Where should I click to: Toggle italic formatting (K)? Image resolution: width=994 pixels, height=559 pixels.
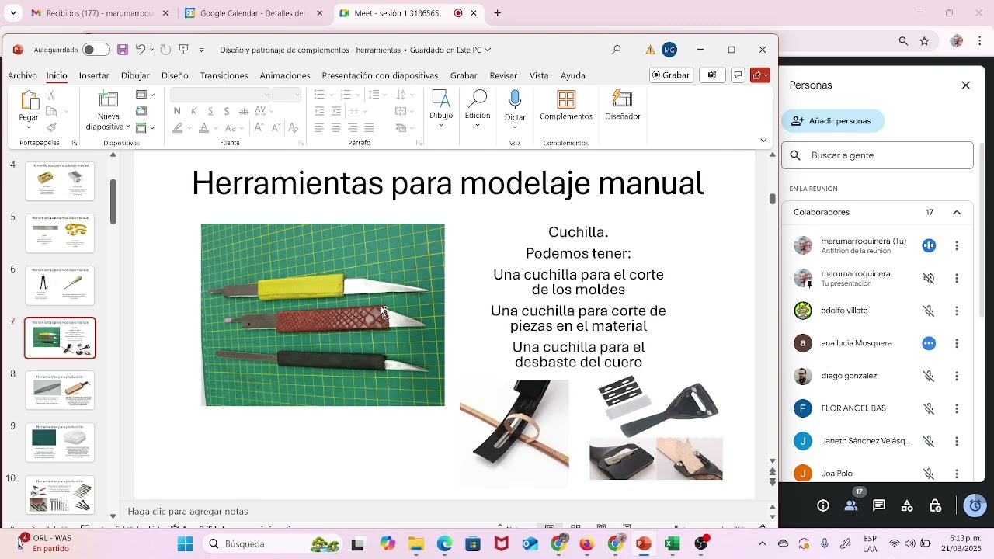tap(193, 111)
